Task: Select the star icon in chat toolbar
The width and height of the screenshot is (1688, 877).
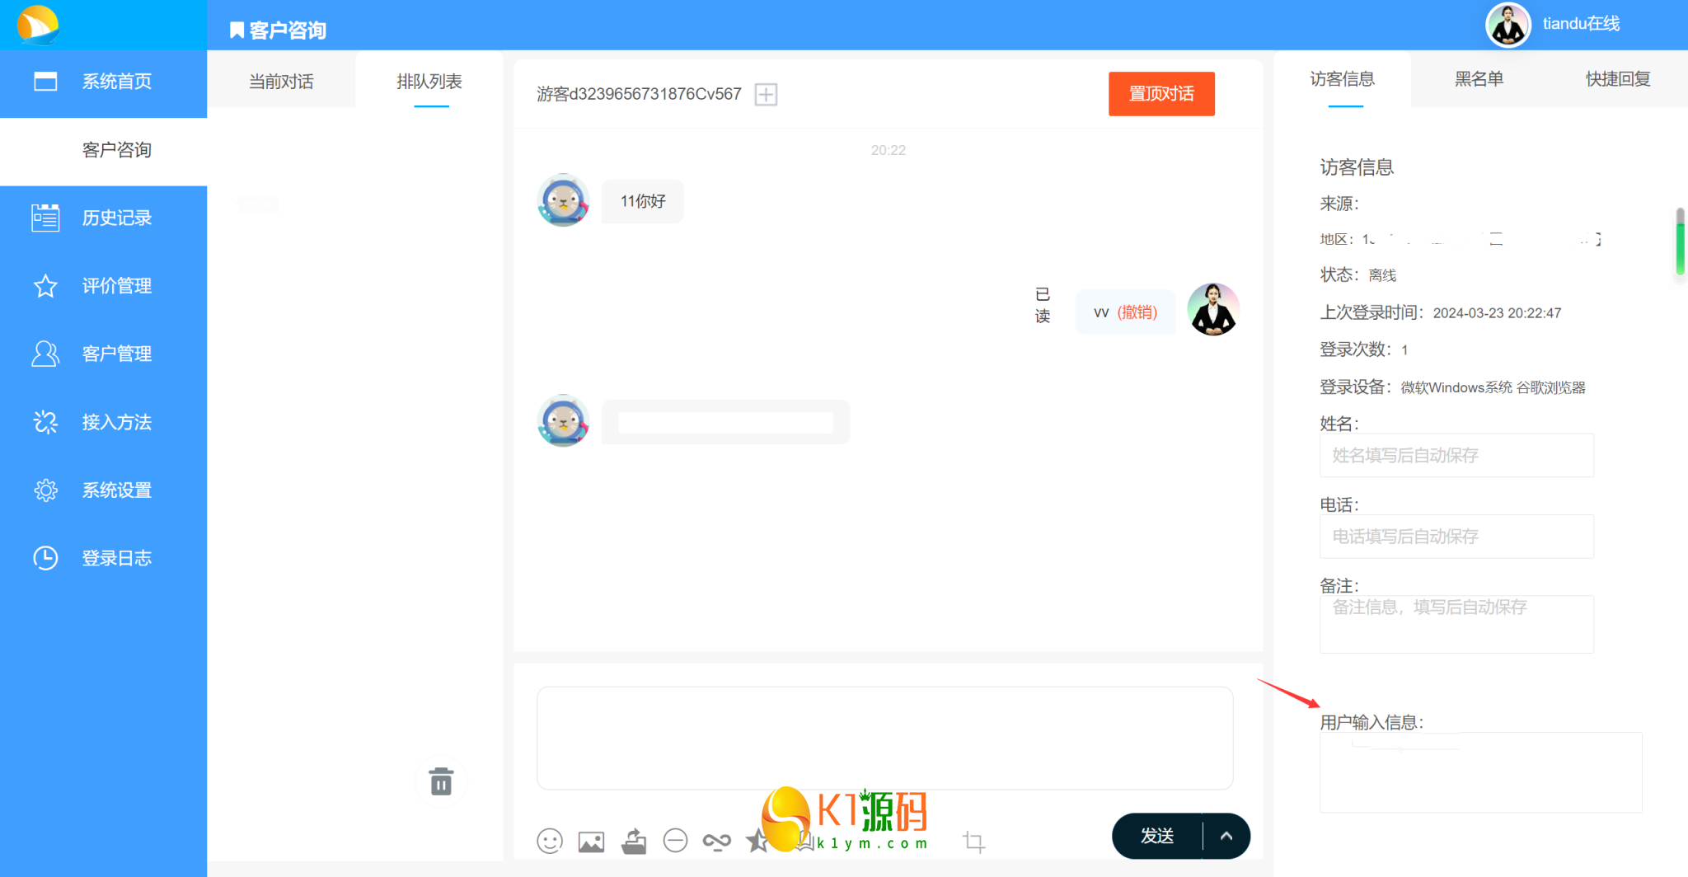Action: 758,841
